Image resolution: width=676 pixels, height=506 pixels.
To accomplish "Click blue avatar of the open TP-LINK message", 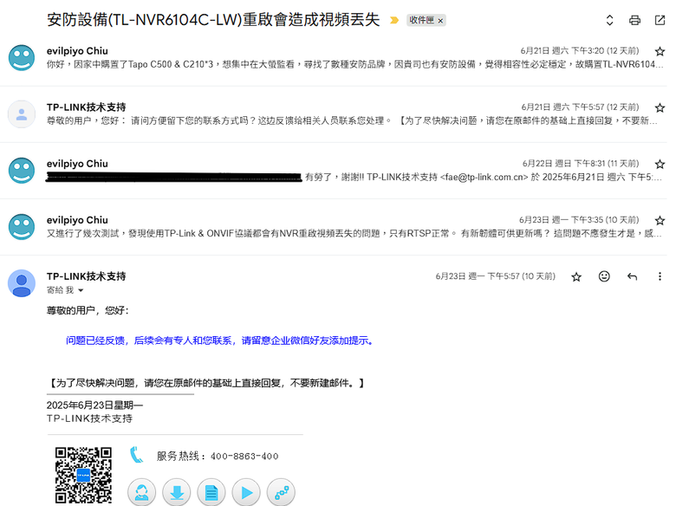I will click(x=22, y=283).
